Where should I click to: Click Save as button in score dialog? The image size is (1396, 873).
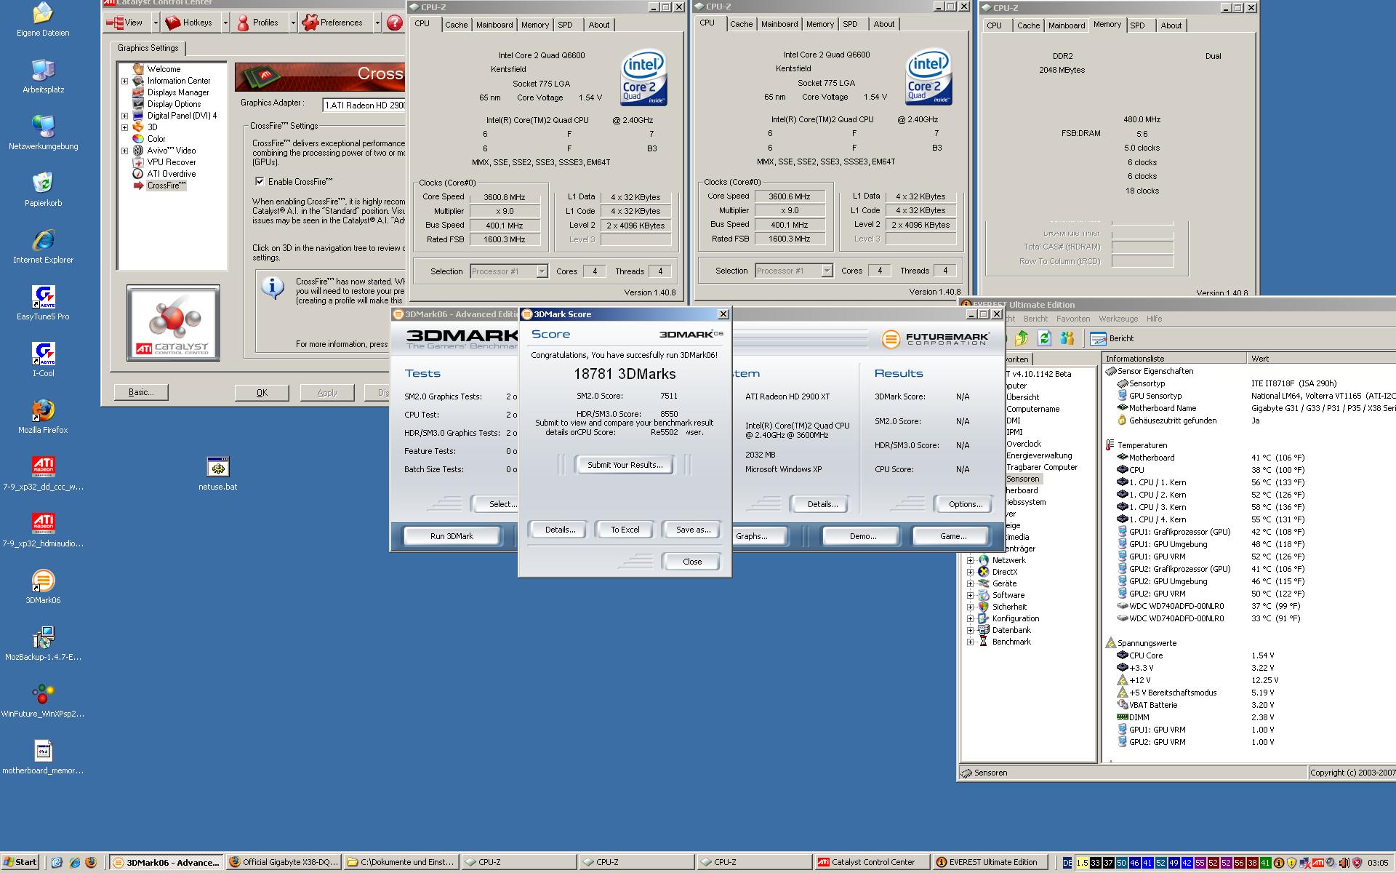tap(693, 530)
